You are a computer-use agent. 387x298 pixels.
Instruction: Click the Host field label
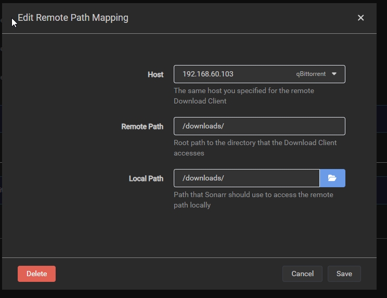(155, 74)
